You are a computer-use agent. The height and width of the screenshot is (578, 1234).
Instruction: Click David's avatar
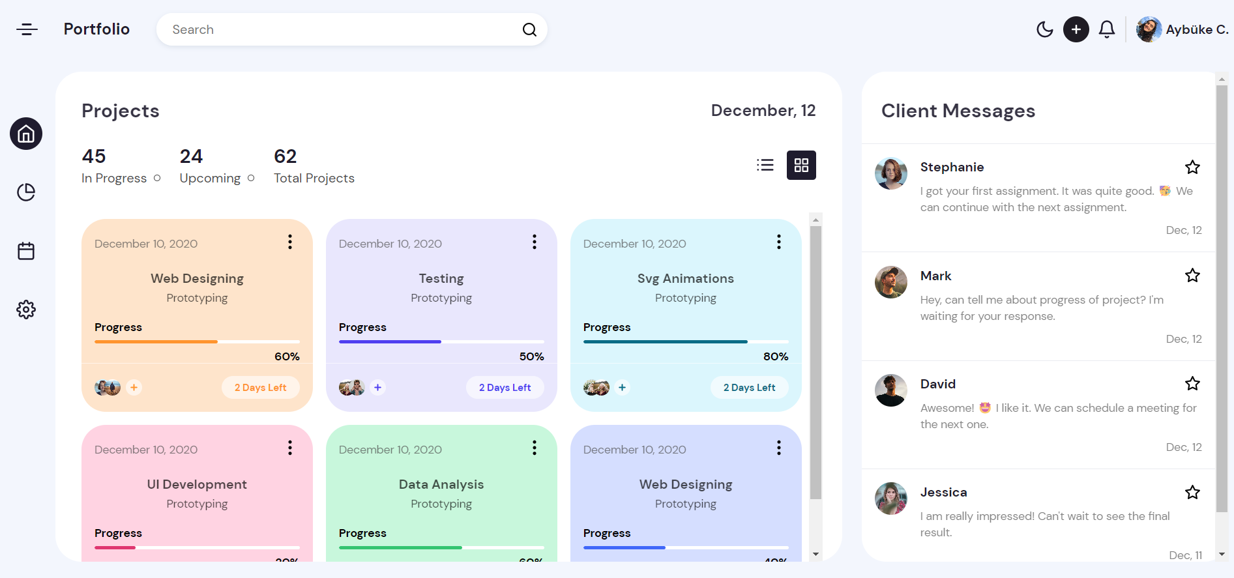tap(891, 390)
